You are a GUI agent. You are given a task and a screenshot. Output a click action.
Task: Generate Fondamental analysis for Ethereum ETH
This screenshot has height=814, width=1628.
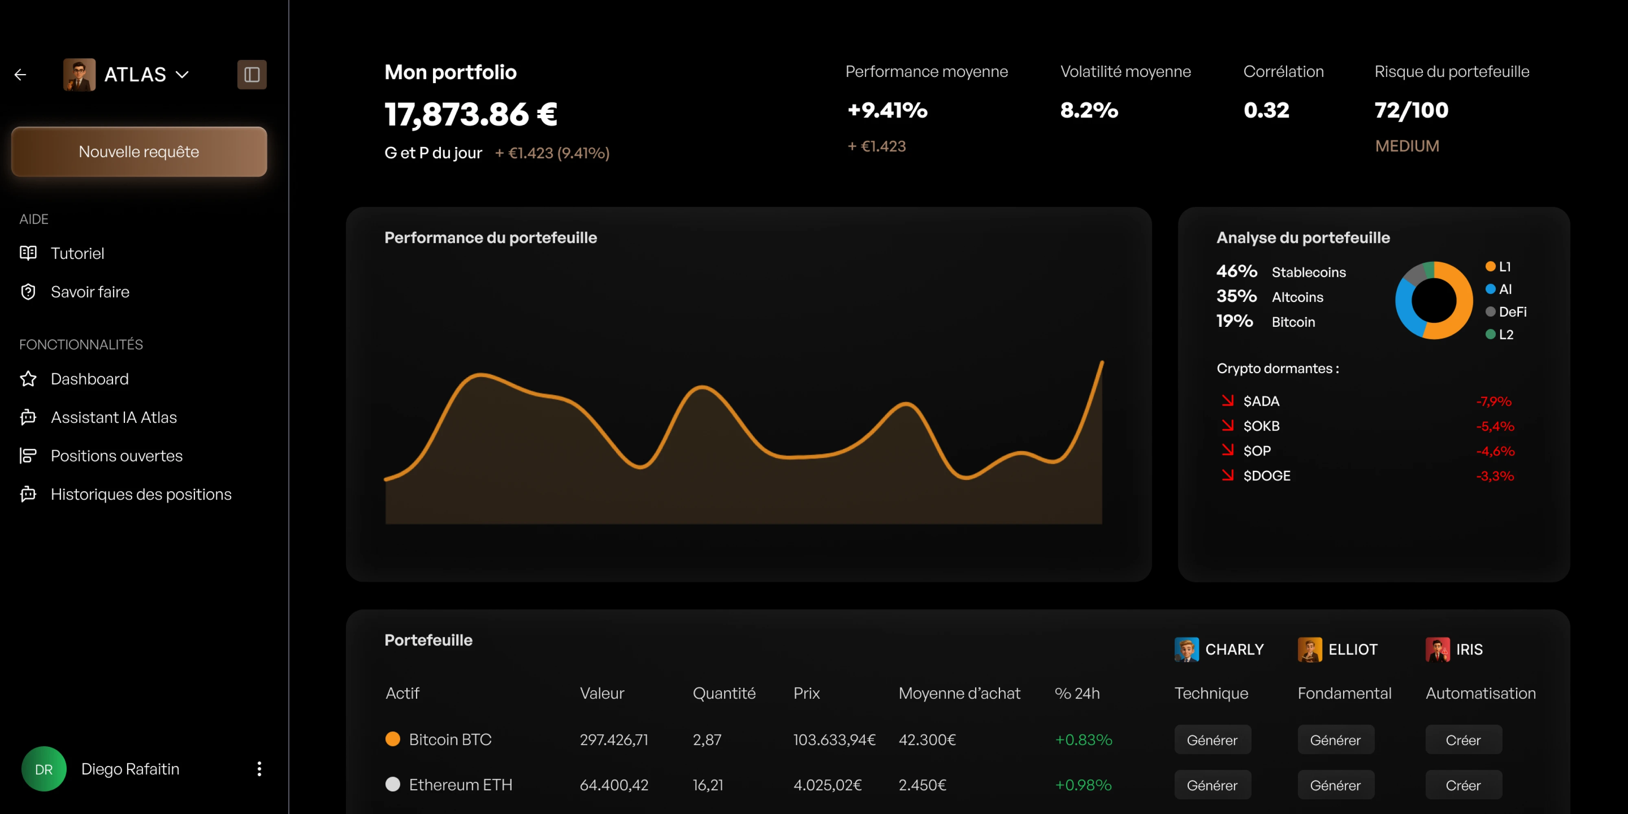click(1335, 785)
